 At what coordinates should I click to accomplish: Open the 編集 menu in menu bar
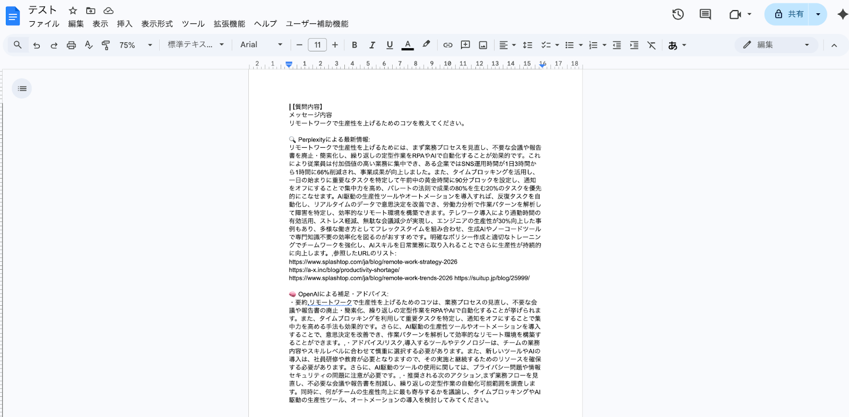76,24
